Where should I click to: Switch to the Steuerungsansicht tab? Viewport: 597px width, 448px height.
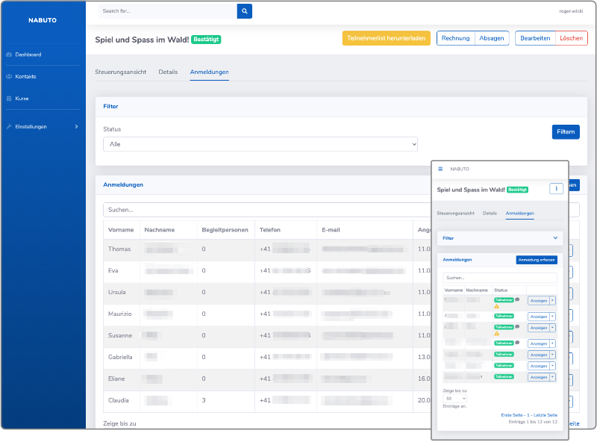[x=120, y=72]
